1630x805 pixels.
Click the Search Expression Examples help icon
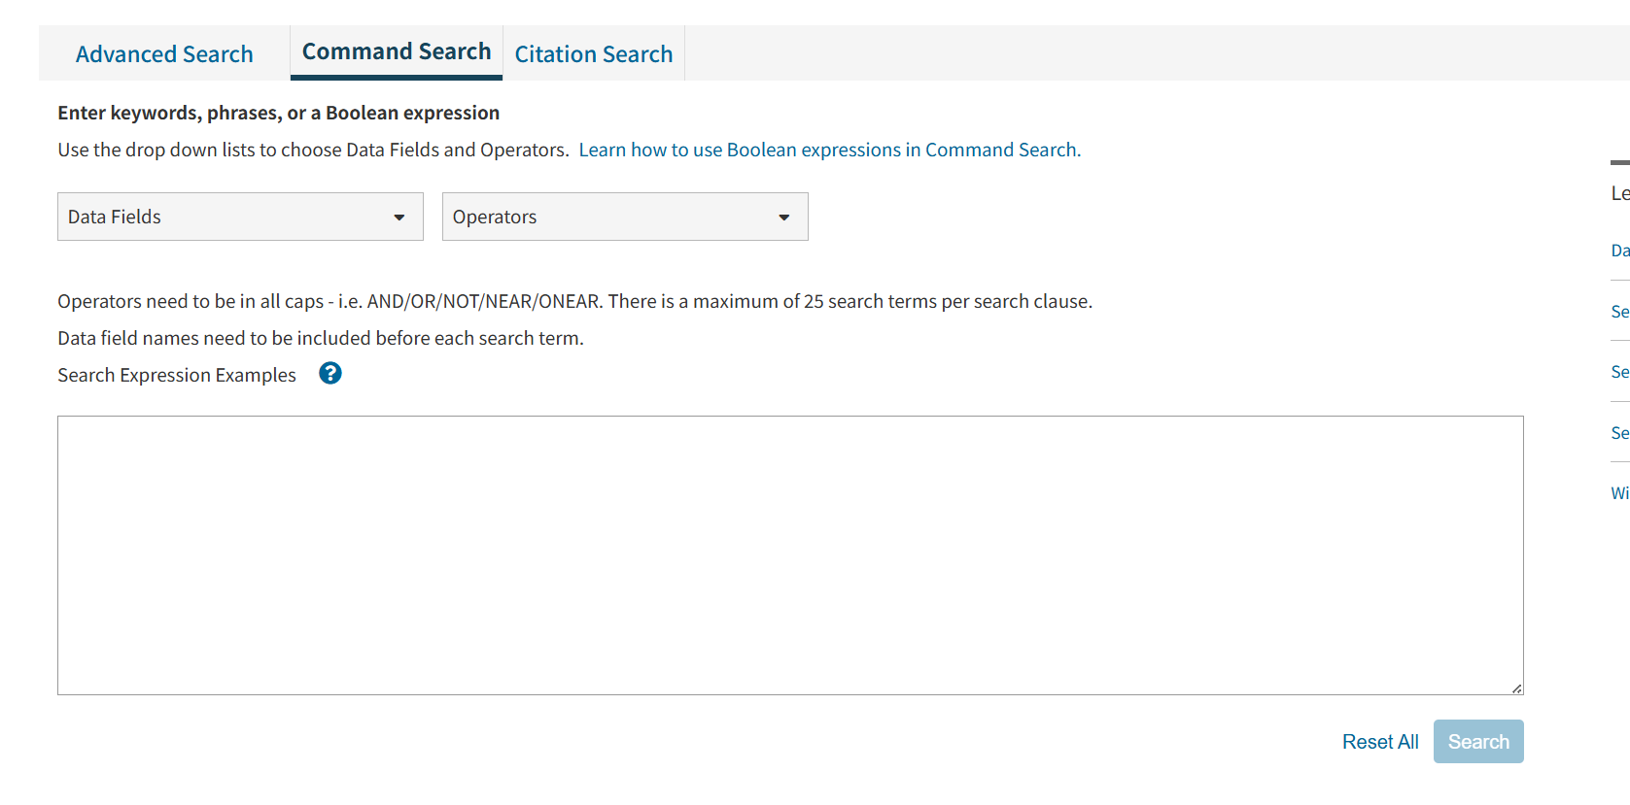click(x=329, y=373)
